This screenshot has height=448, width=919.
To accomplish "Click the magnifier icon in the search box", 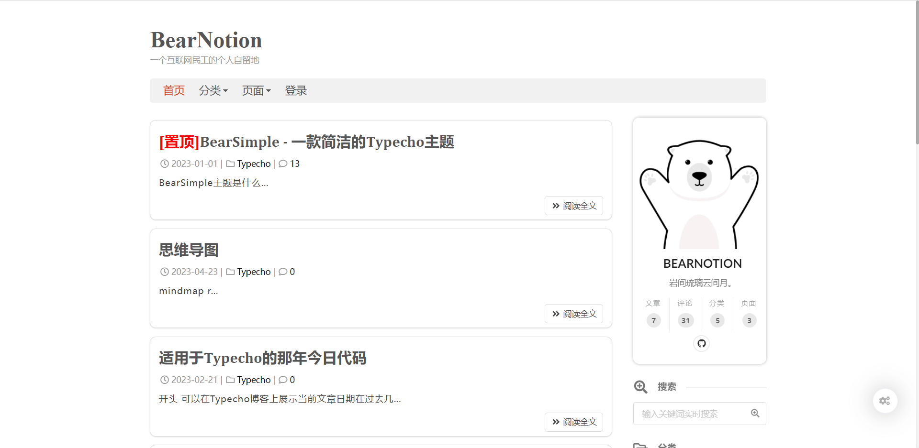I will click(755, 414).
